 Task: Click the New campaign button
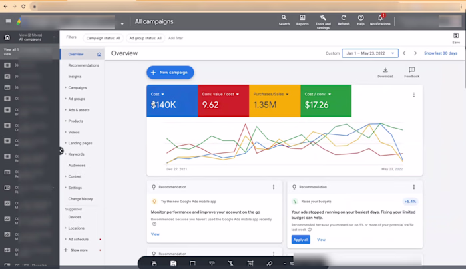point(170,72)
